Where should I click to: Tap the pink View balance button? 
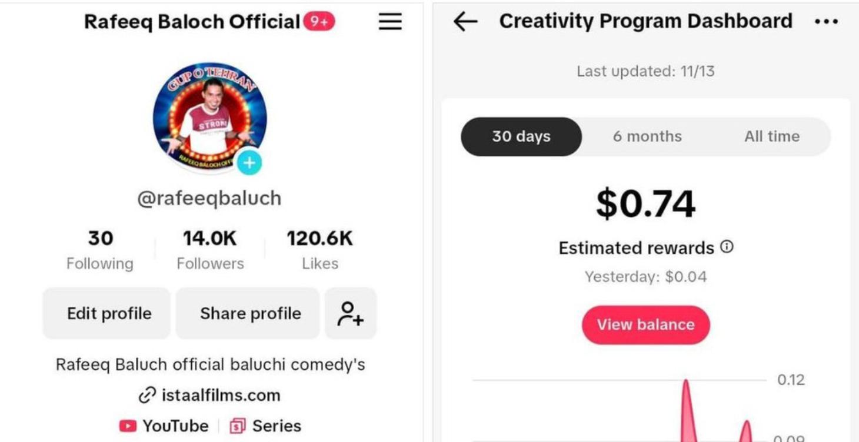tap(645, 324)
